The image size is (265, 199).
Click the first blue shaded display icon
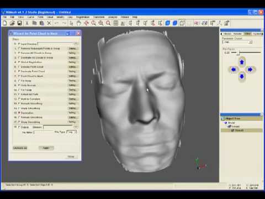[x=168, y=23]
